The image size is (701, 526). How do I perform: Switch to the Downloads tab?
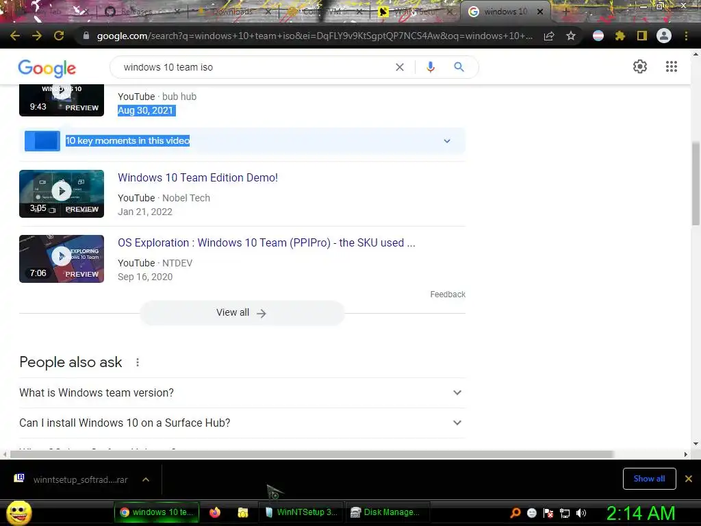point(233,12)
